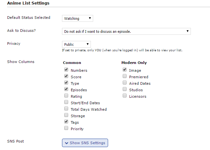Expand Show SNS Settings button
The image size is (210, 150).
85,143
